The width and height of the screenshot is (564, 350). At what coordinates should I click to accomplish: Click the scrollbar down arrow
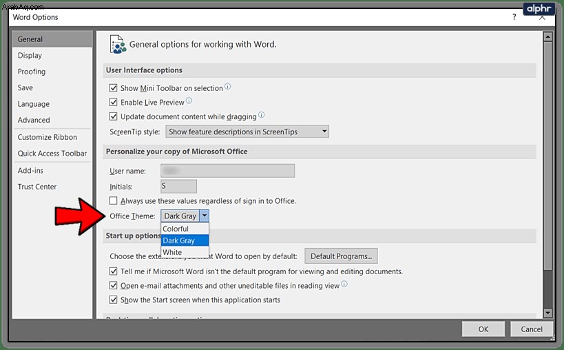(x=547, y=313)
